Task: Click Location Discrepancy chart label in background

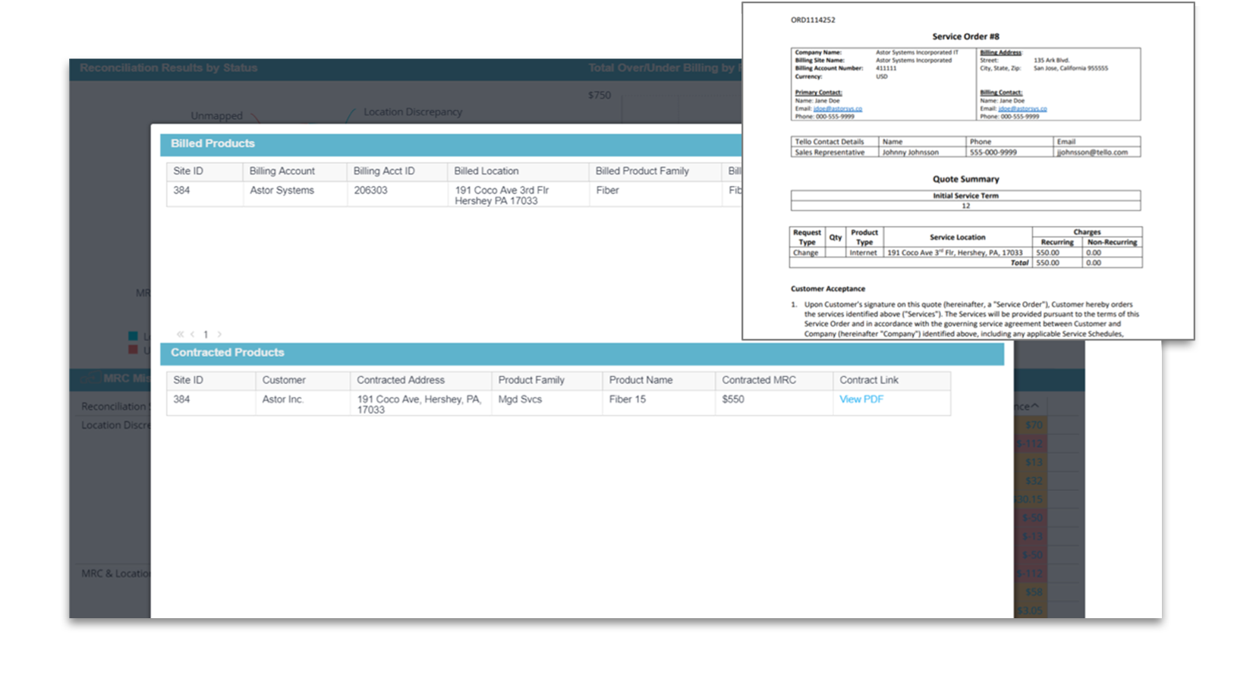Action: point(412,112)
